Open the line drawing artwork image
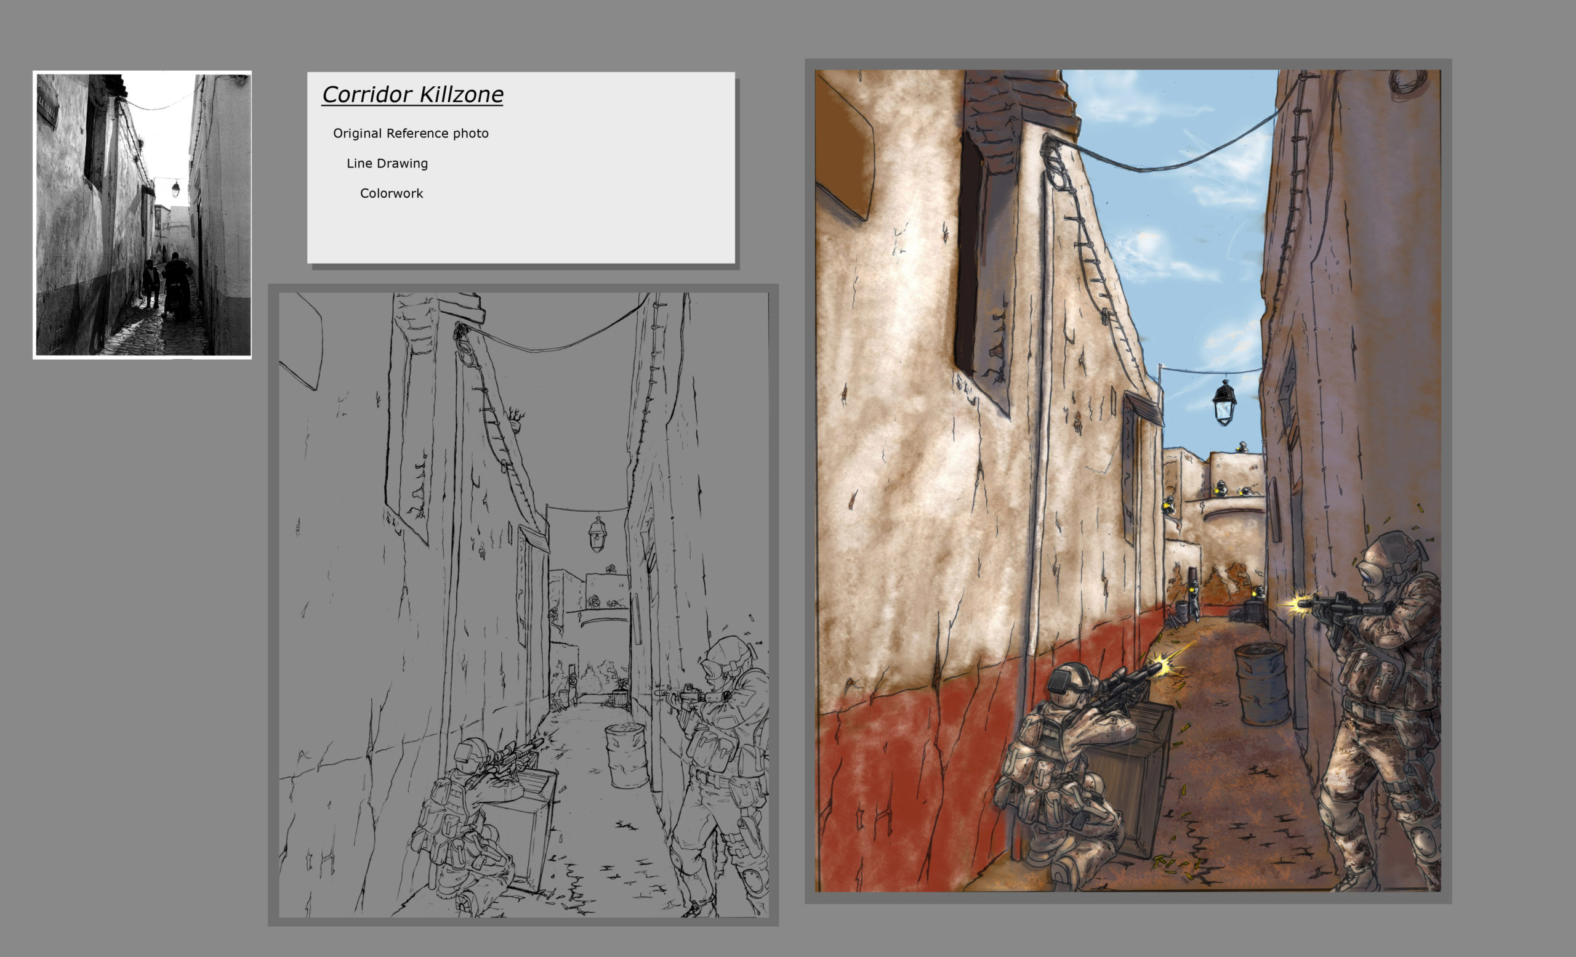 coord(523,605)
